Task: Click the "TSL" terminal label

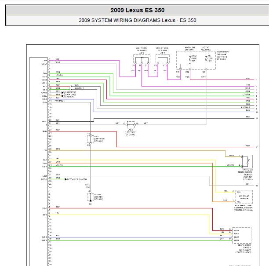Action: [x=239, y=202]
